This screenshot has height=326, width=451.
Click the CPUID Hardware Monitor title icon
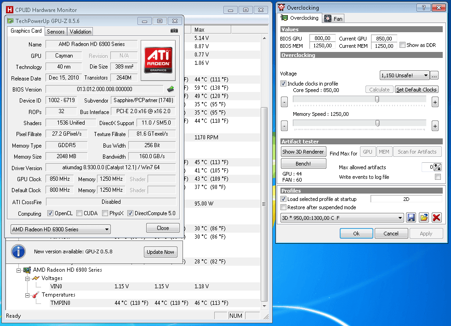tap(10, 10)
